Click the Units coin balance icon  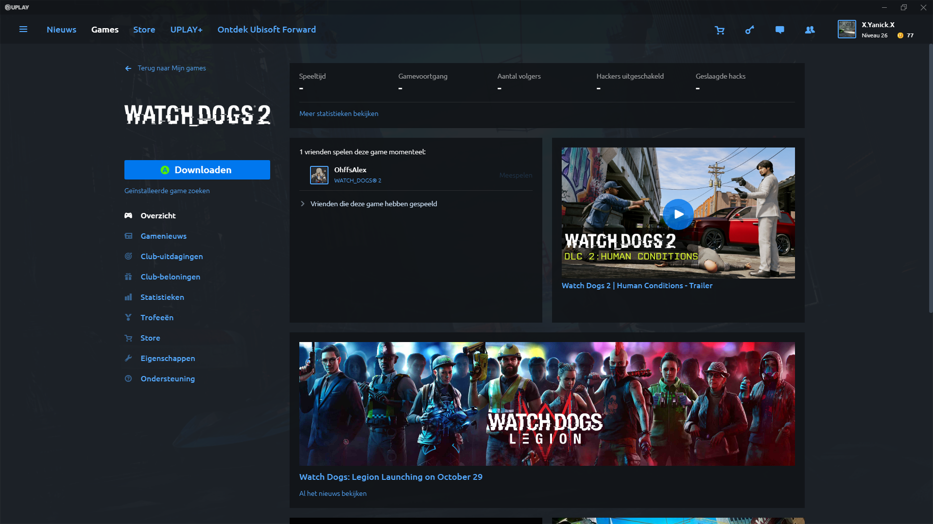[900, 35]
